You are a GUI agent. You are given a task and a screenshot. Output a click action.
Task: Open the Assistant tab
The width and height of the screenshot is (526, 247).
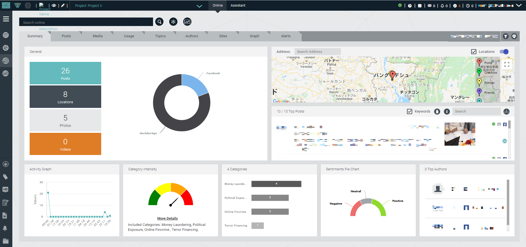[x=238, y=5]
